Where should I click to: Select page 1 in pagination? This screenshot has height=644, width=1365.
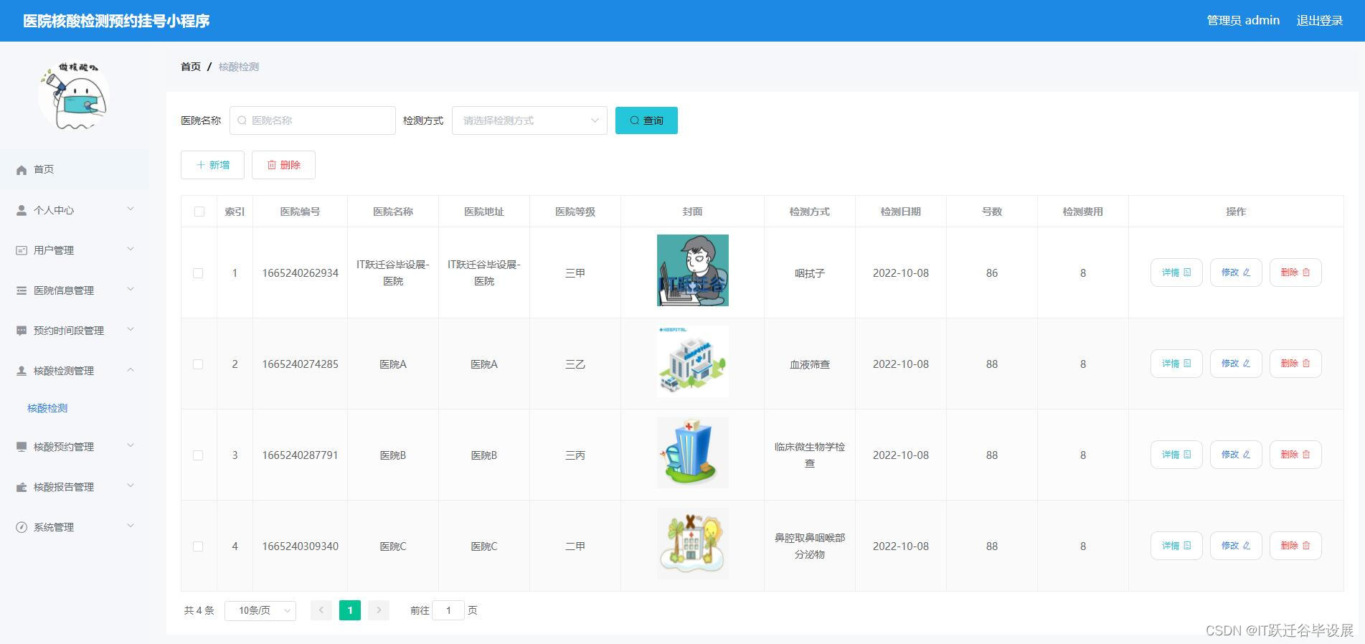point(350,610)
